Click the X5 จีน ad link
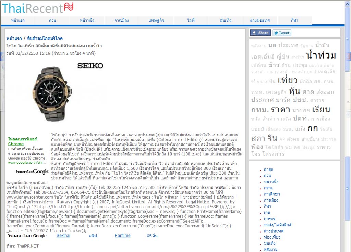The width and height of the screenshot is (351, 252). point(152,236)
